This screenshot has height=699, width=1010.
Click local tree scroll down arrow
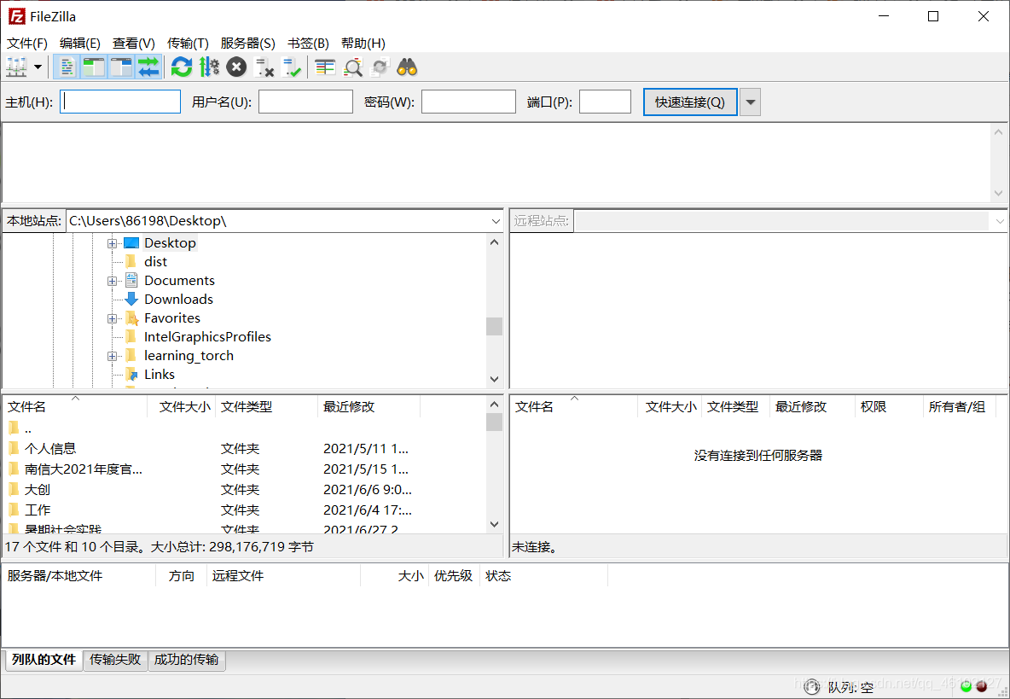[494, 379]
